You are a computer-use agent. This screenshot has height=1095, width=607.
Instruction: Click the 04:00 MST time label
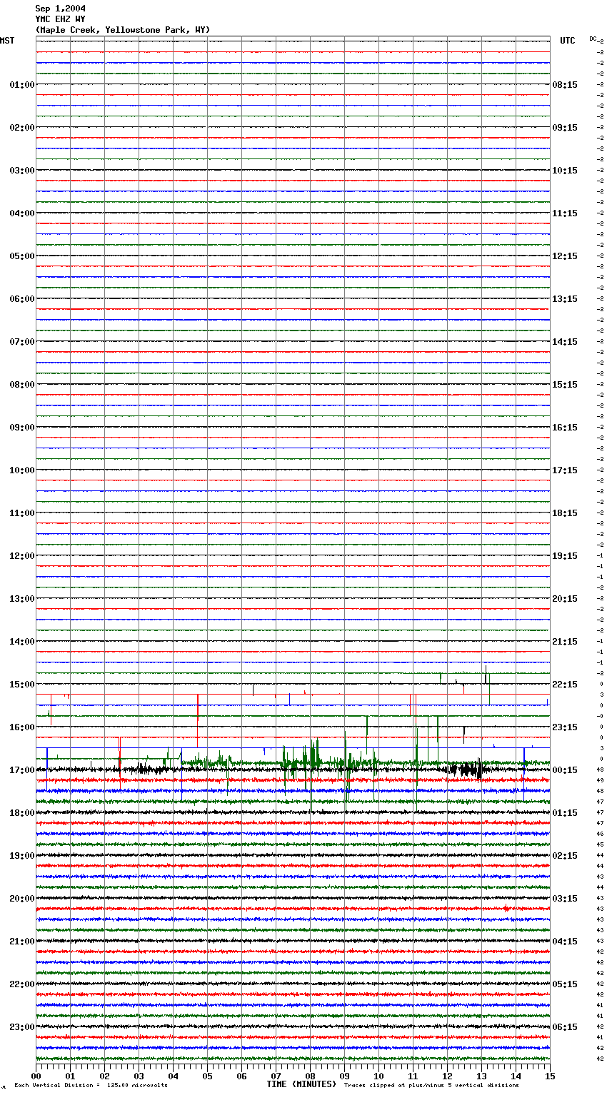pos(21,213)
